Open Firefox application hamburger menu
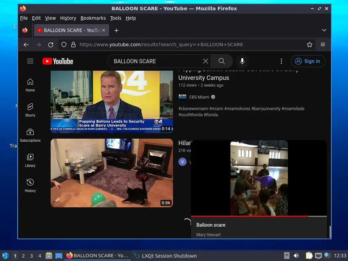Screen dimensions: 348x261 [x=323, y=45]
